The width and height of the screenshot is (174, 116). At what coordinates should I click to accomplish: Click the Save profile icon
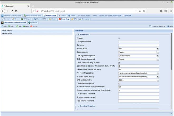tap(2, 26)
